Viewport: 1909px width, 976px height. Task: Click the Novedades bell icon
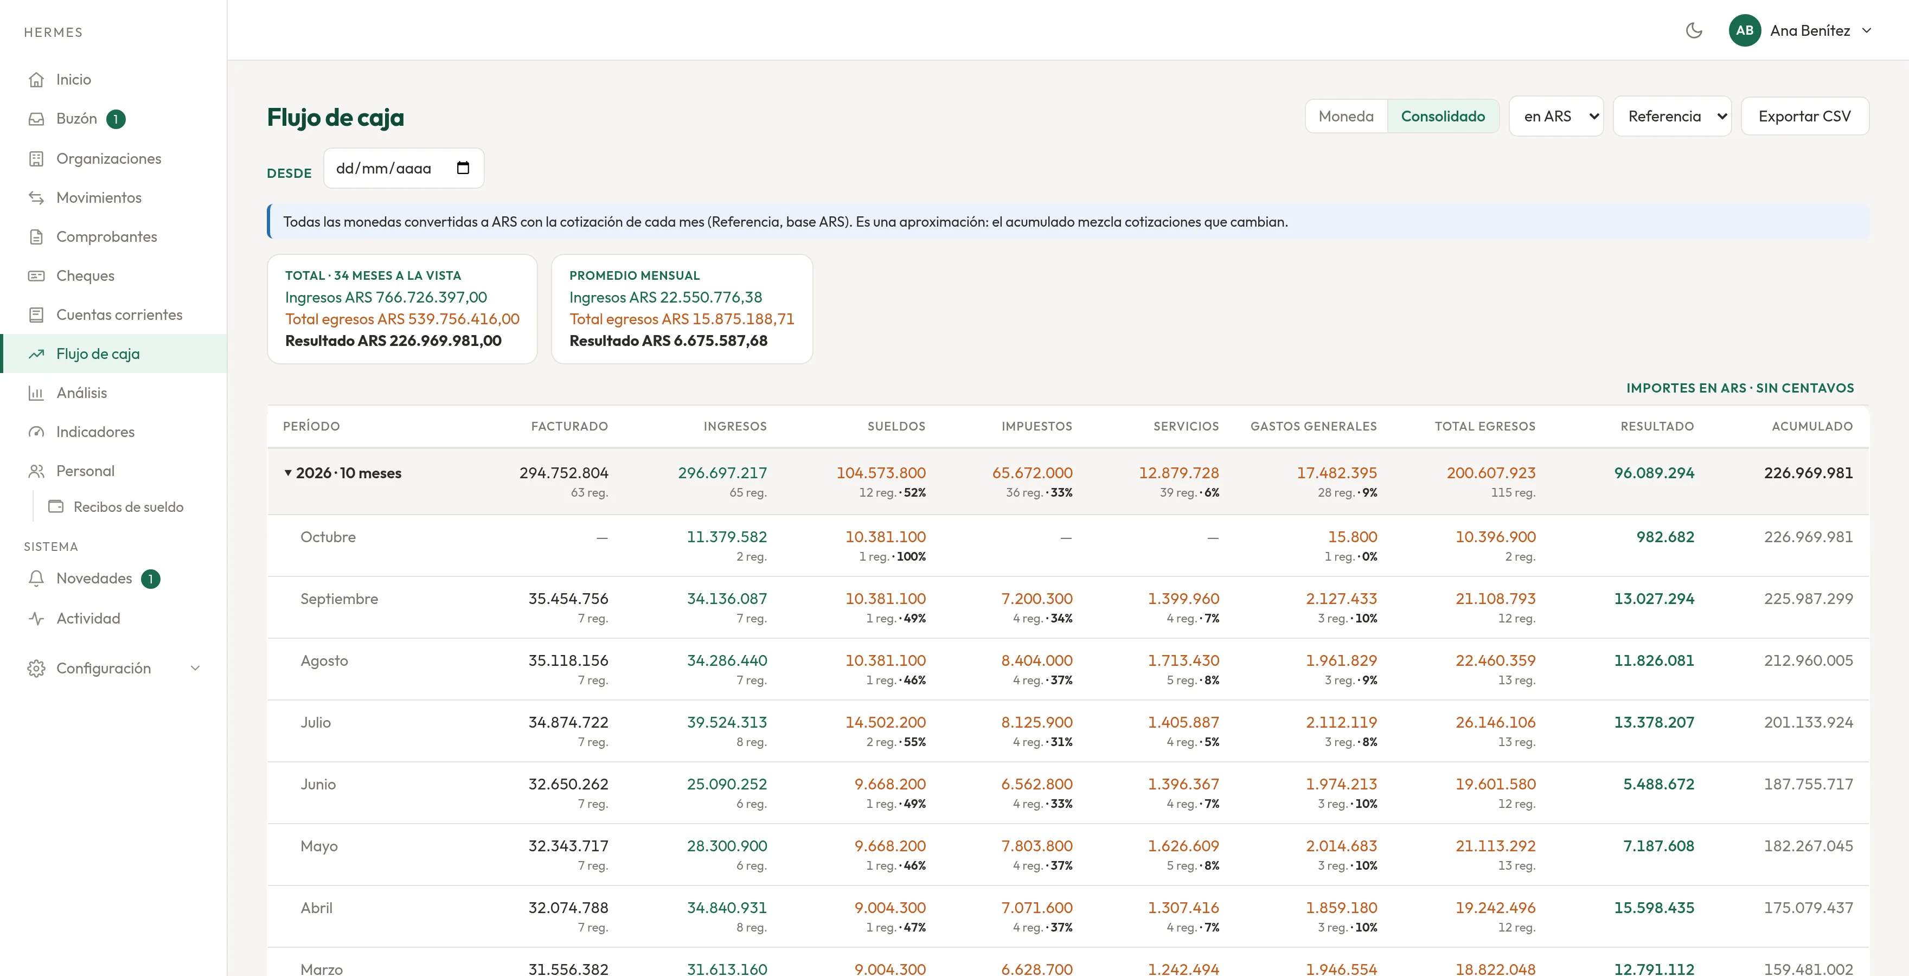(36, 578)
